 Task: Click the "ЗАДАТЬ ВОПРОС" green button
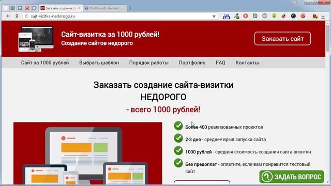[x=292, y=177]
